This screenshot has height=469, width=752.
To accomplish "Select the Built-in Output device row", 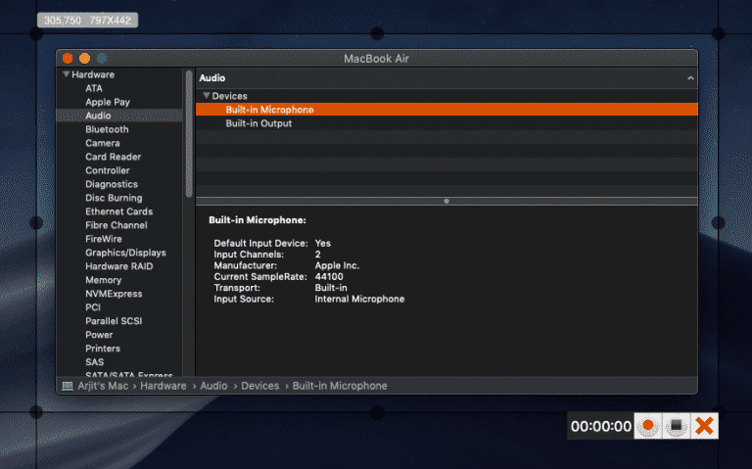I will [446, 123].
